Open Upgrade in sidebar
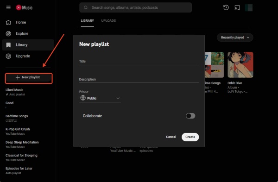 pos(28,56)
